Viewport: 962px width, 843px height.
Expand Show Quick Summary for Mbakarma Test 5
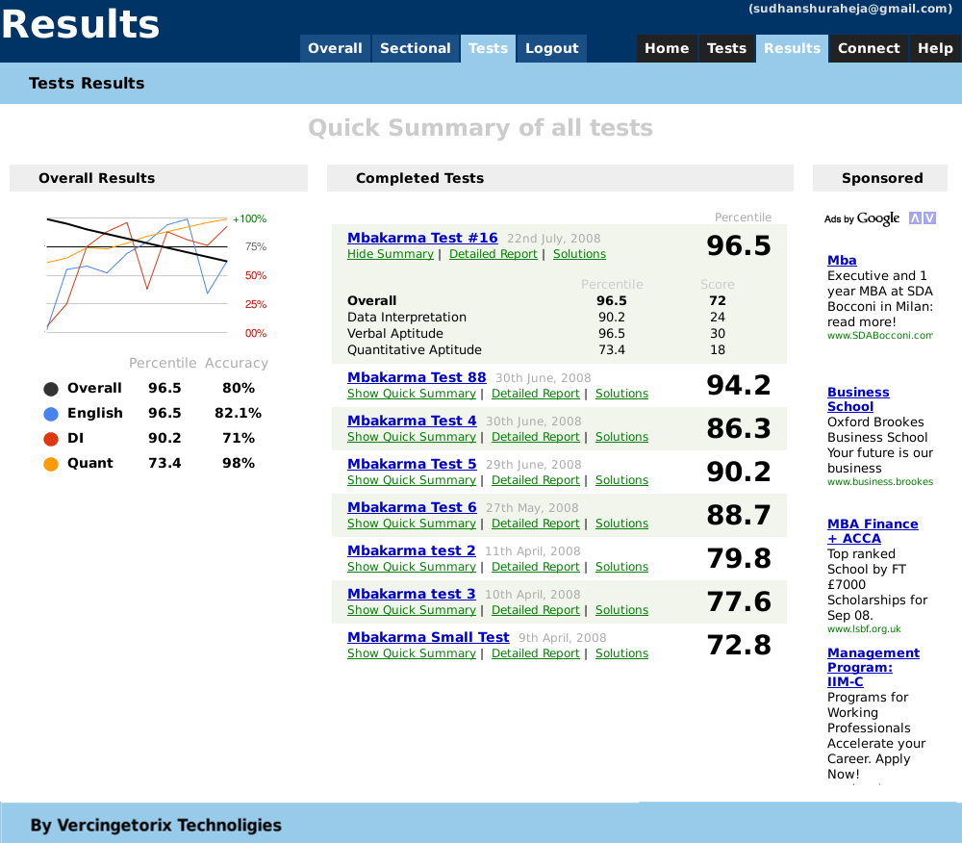[412, 480]
